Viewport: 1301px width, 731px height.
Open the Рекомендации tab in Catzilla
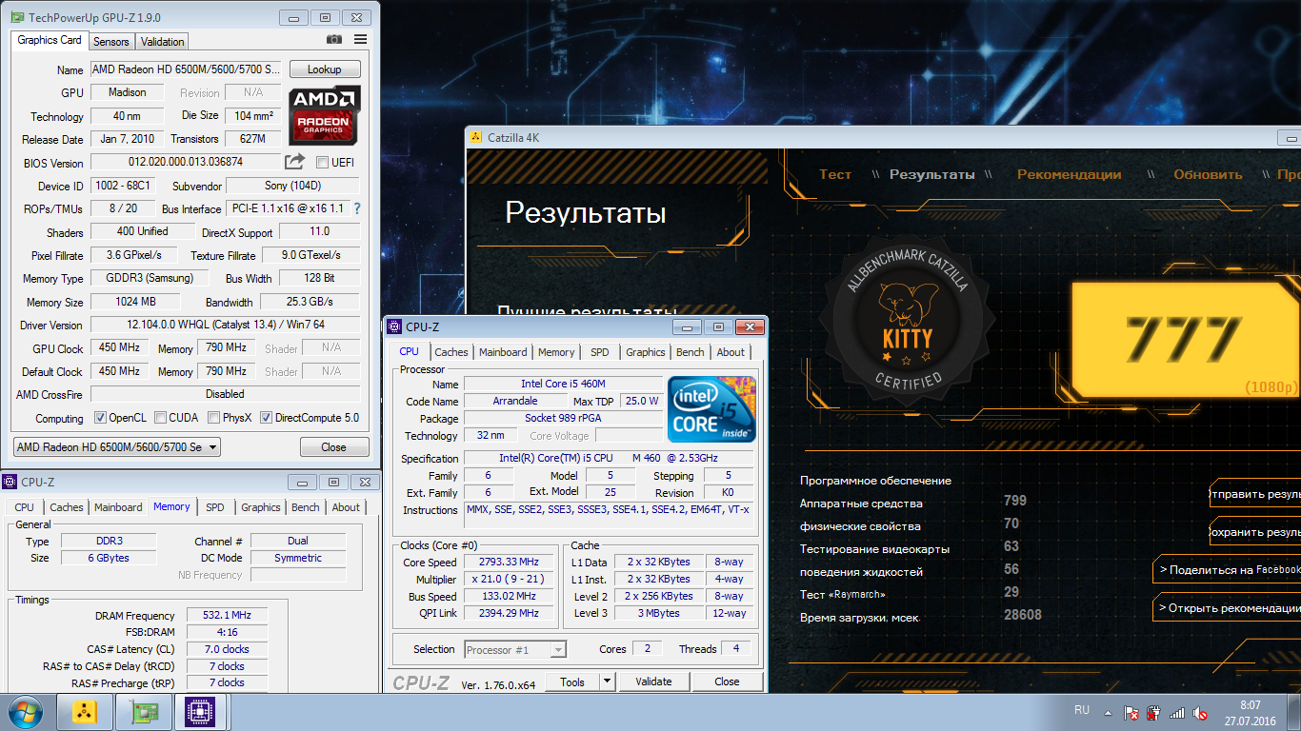point(1070,175)
